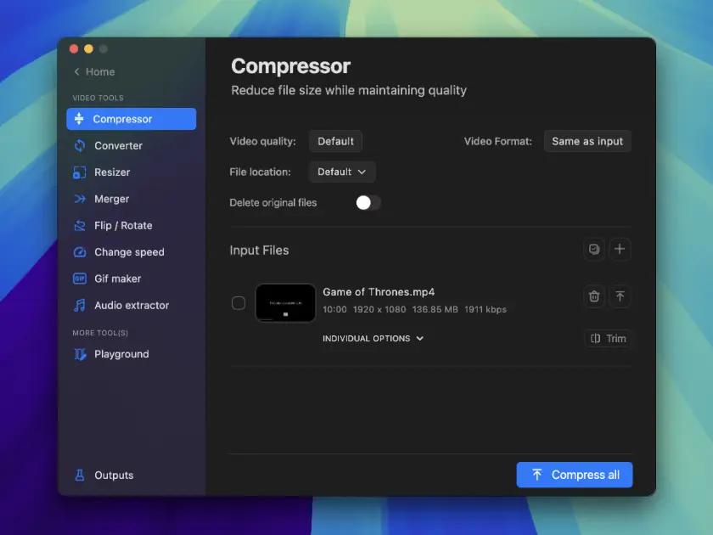Check the box next to Game of Thrones.mp4
The height and width of the screenshot is (535, 713).
[x=239, y=303]
